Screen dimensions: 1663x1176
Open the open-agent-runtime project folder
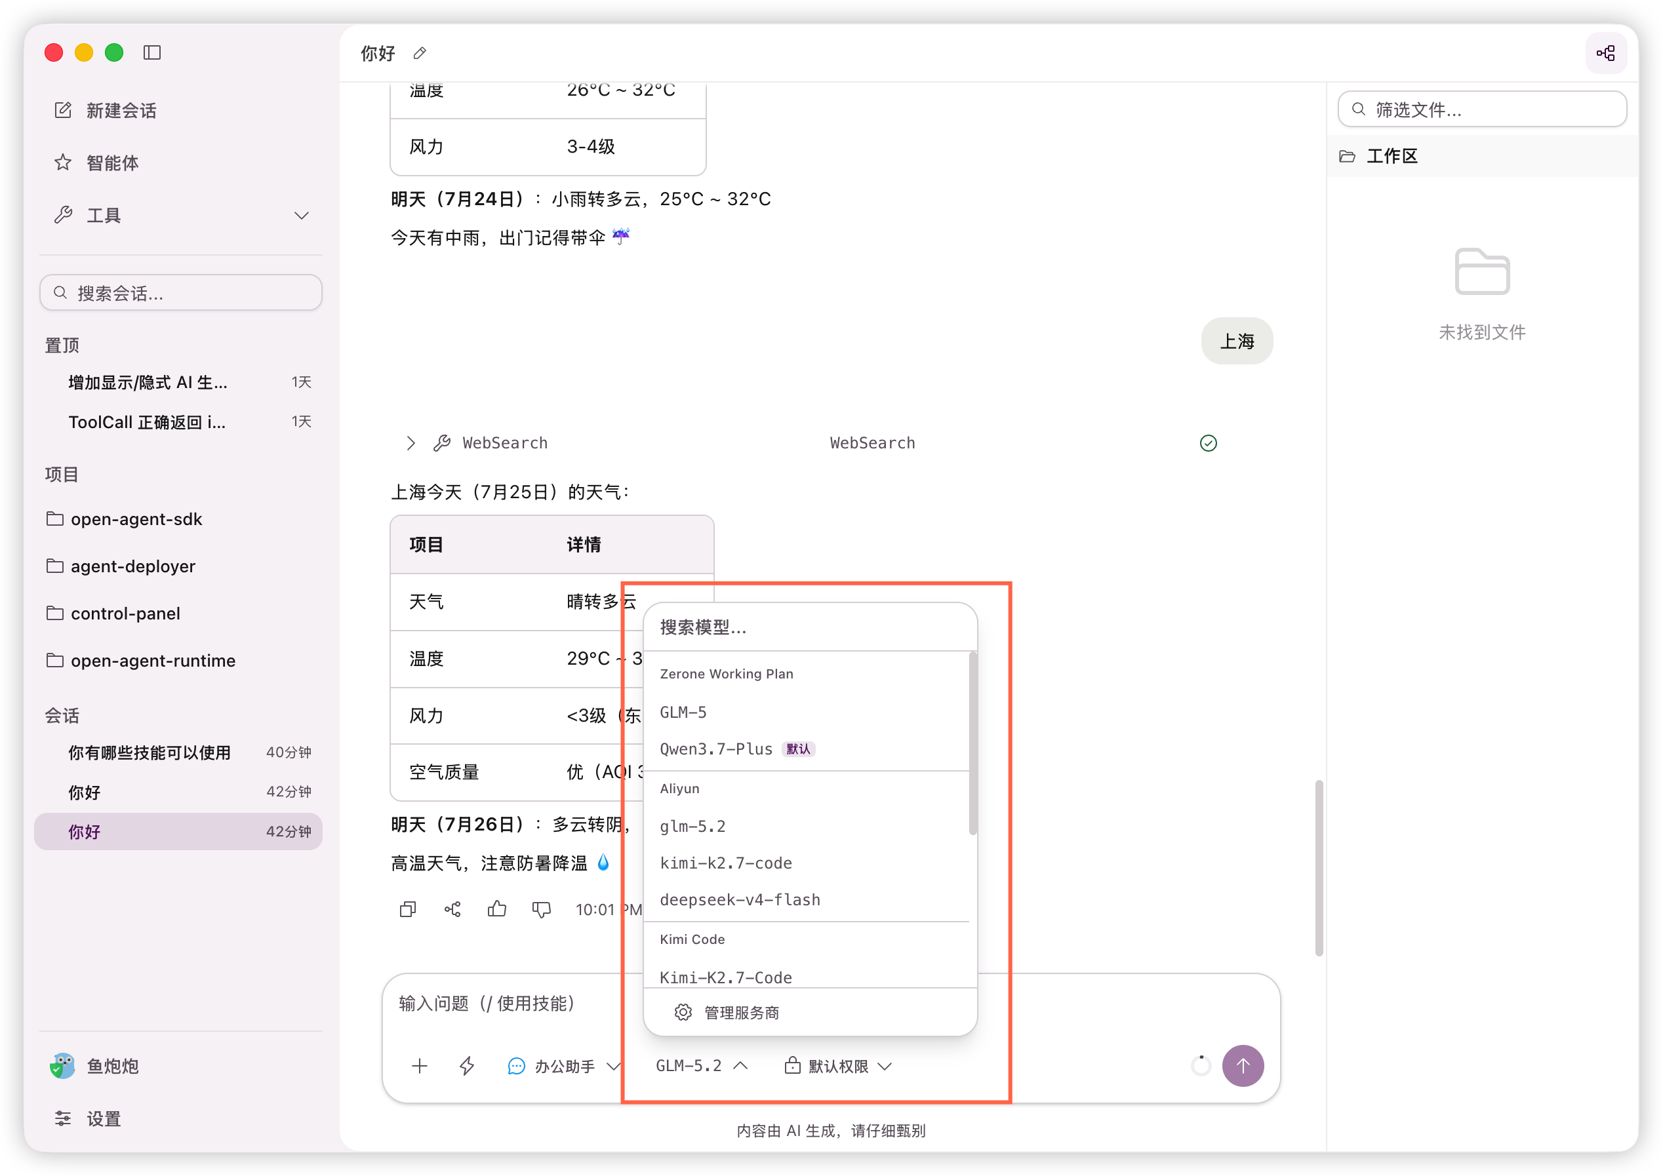(x=140, y=660)
